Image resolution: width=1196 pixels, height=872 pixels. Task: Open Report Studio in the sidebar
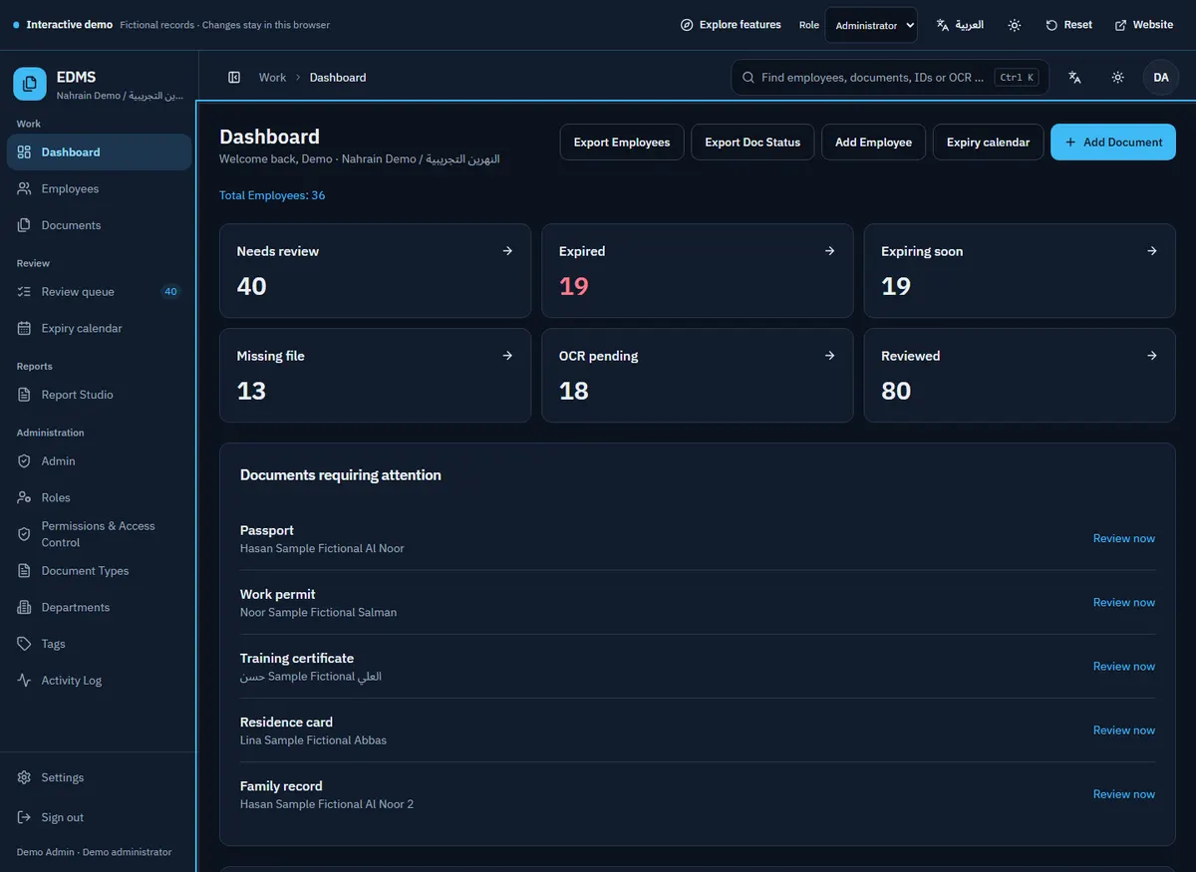point(99,395)
